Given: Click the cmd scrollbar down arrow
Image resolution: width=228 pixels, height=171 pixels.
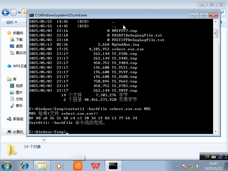Looking at the screenshot, I should coord(216,132).
